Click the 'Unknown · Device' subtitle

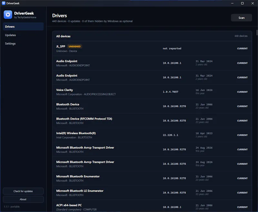(66, 51)
